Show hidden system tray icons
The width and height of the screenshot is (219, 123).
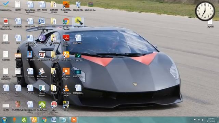(191, 120)
